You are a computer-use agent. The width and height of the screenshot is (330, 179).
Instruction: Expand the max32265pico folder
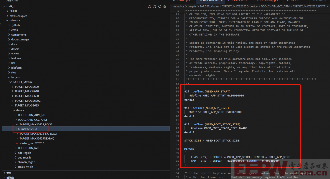coord(7,16)
